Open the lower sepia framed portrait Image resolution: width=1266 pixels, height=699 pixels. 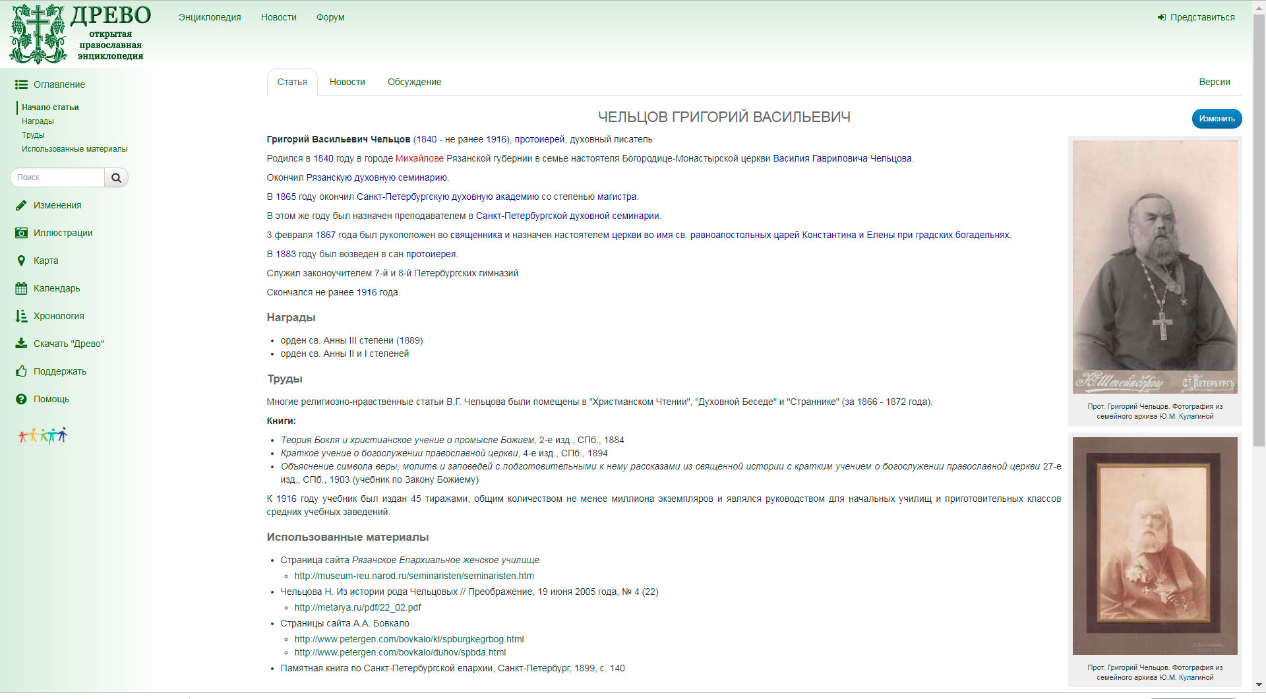[x=1155, y=545]
